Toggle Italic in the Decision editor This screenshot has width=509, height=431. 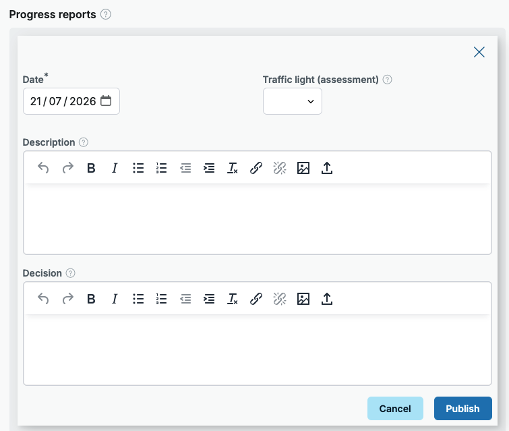115,299
